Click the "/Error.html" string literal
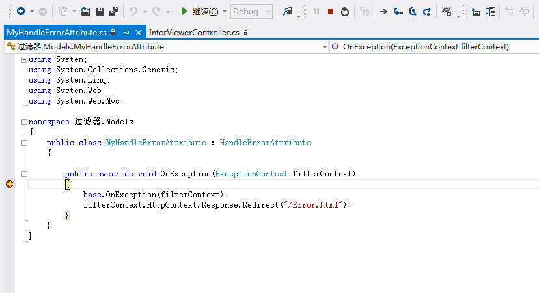Image resolution: width=539 pixels, height=293 pixels. pos(313,205)
